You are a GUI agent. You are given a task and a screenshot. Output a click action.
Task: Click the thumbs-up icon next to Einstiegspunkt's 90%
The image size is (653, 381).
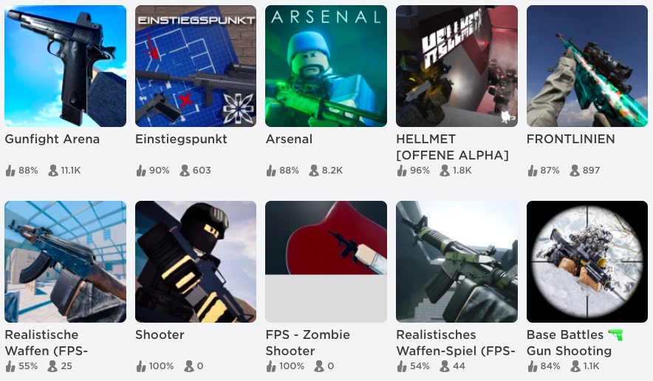(141, 171)
